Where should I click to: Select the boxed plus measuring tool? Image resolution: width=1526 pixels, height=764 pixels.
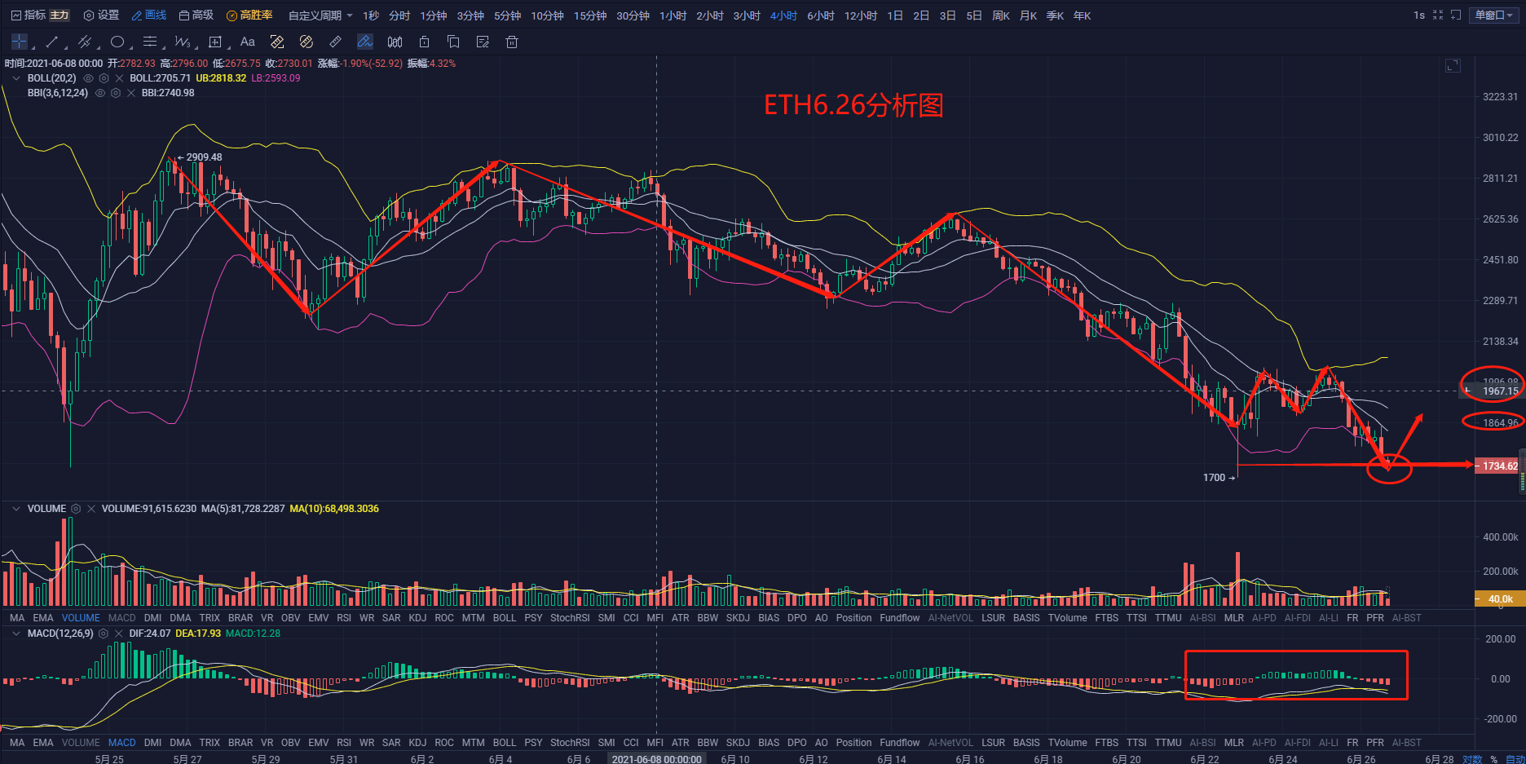[x=215, y=42]
